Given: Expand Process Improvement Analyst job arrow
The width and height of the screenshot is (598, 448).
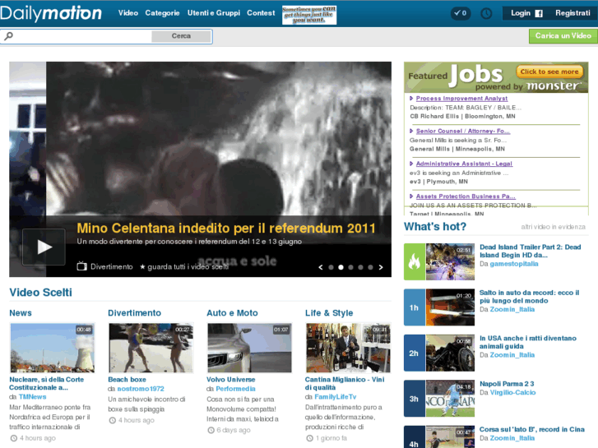Looking at the screenshot, I should tap(411, 99).
